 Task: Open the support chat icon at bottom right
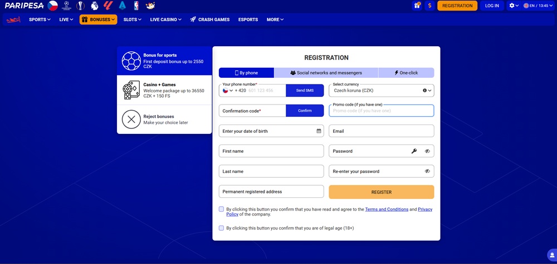551,254
